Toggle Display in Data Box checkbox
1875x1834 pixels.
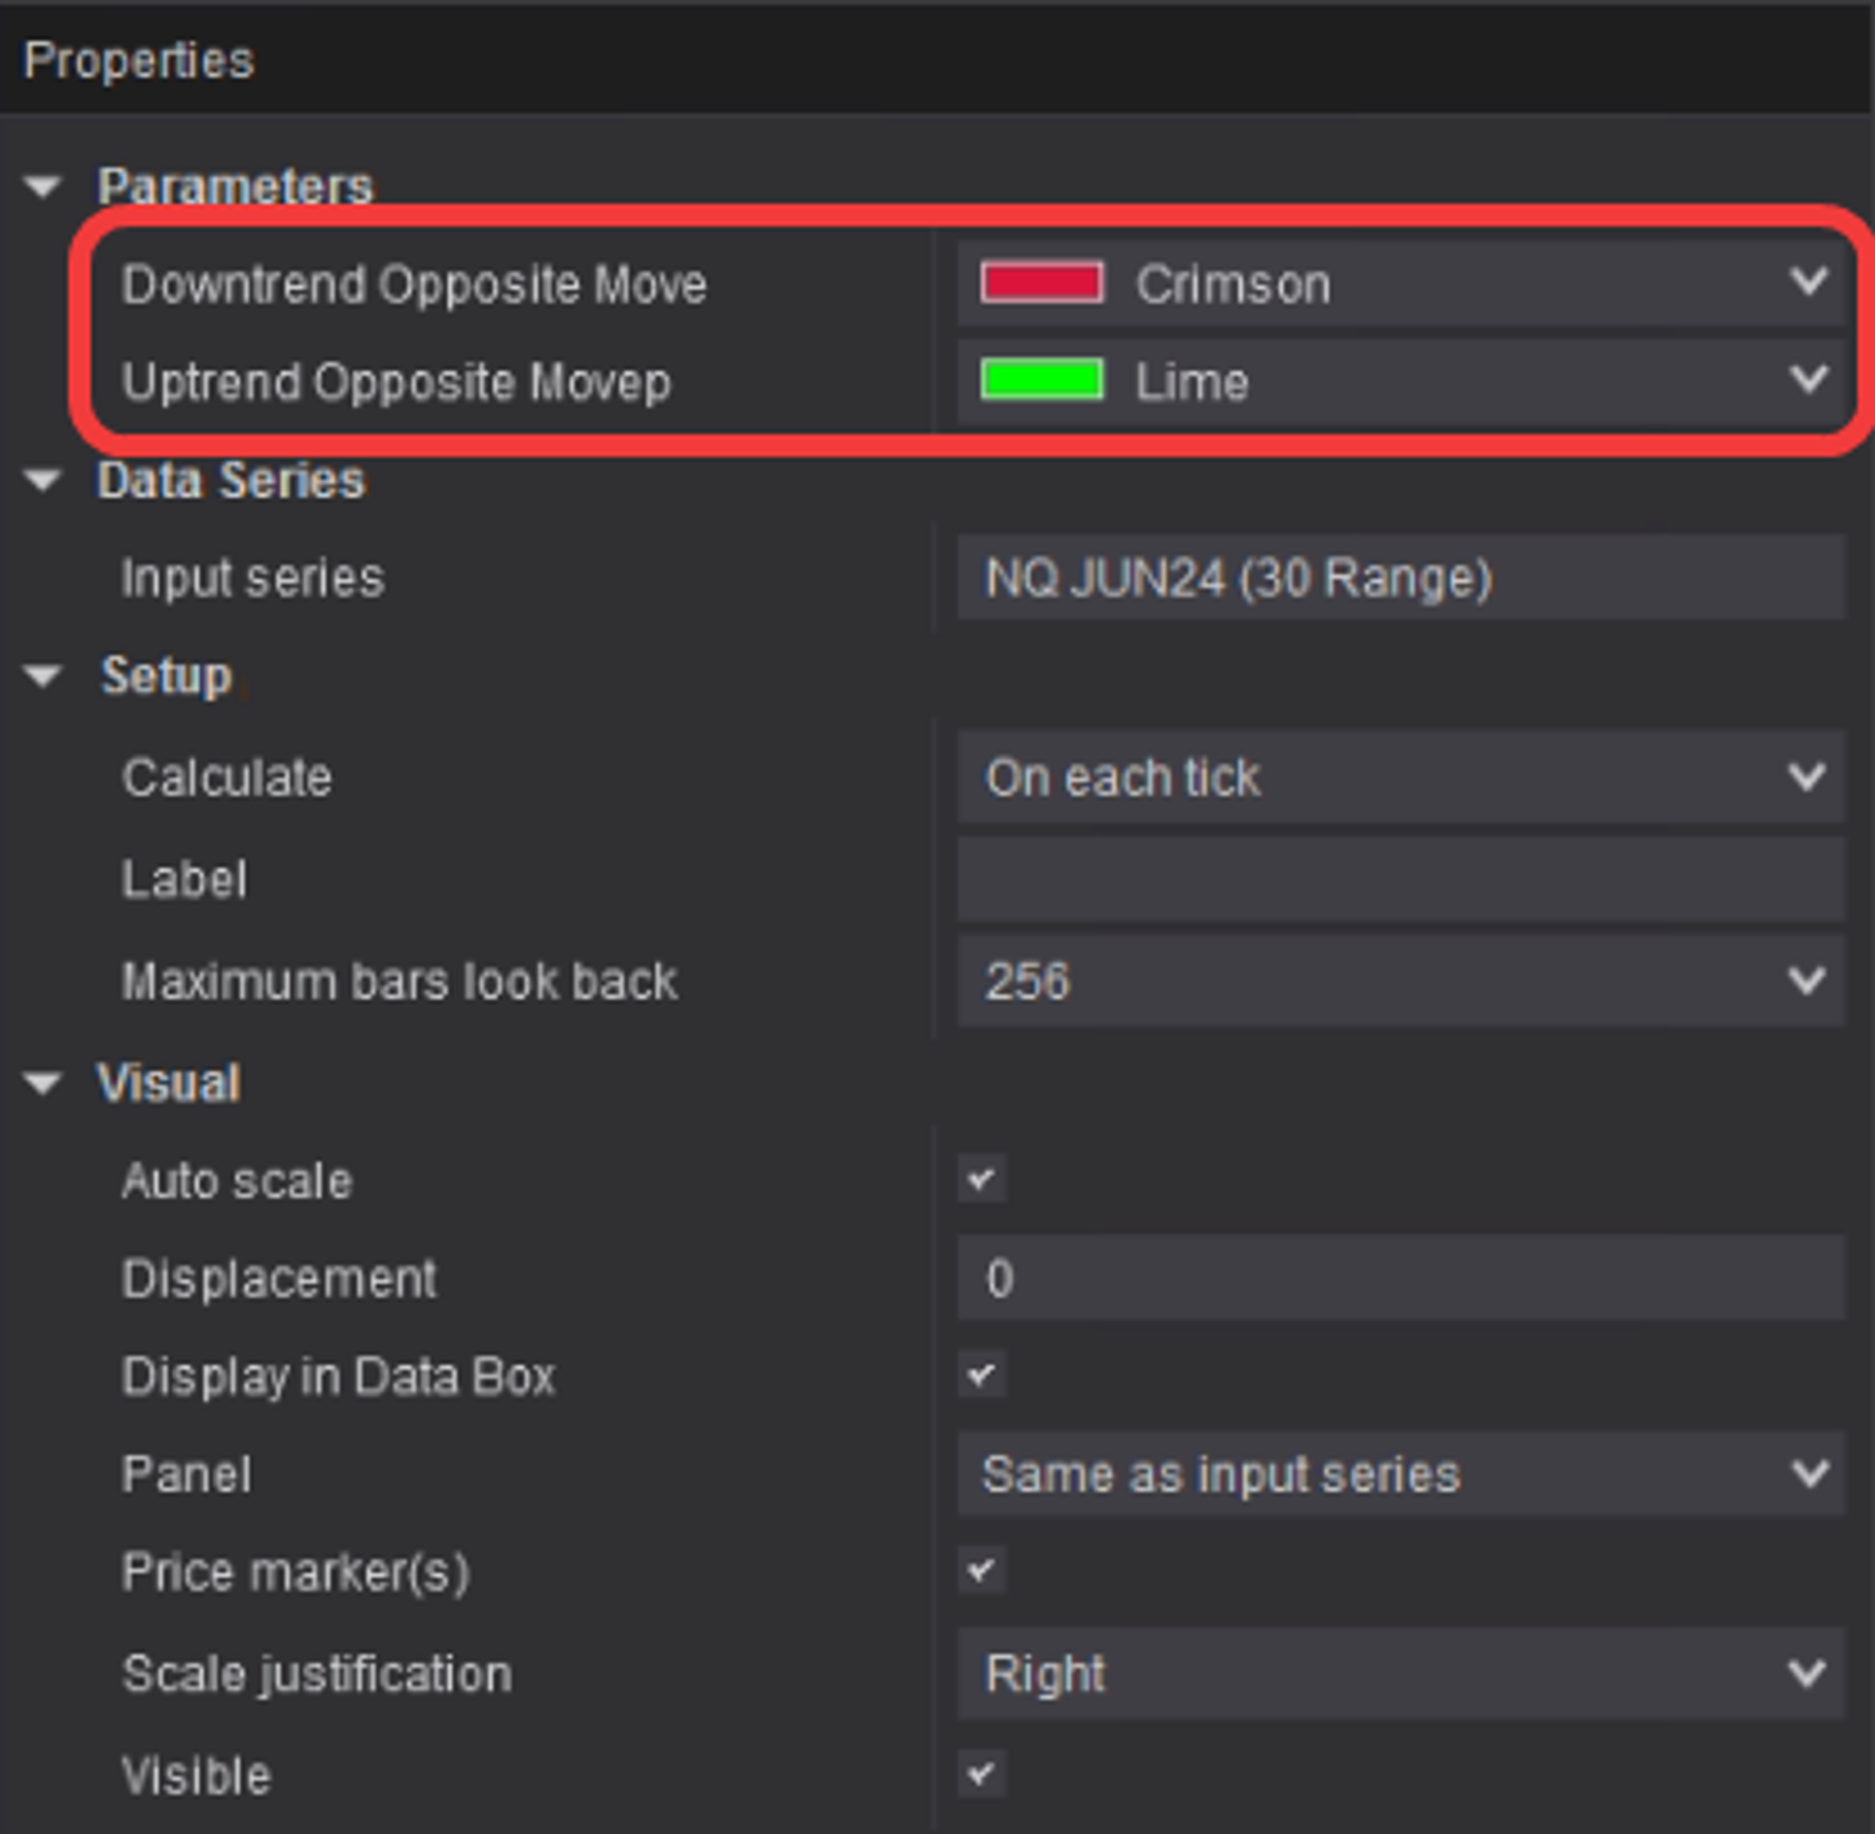coord(982,1375)
